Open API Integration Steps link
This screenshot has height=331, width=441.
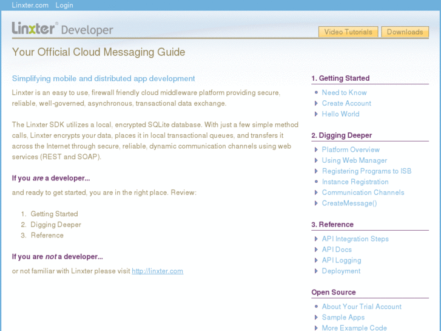click(355, 239)
